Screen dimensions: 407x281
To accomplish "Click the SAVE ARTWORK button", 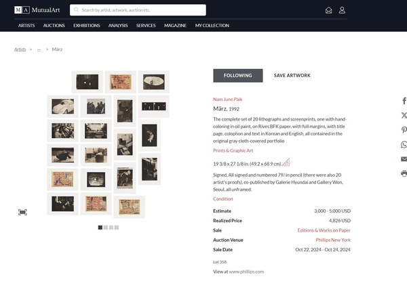I will [292, 75].
